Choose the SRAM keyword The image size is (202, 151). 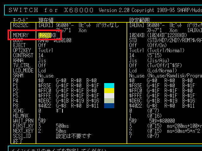pos(18,75)
